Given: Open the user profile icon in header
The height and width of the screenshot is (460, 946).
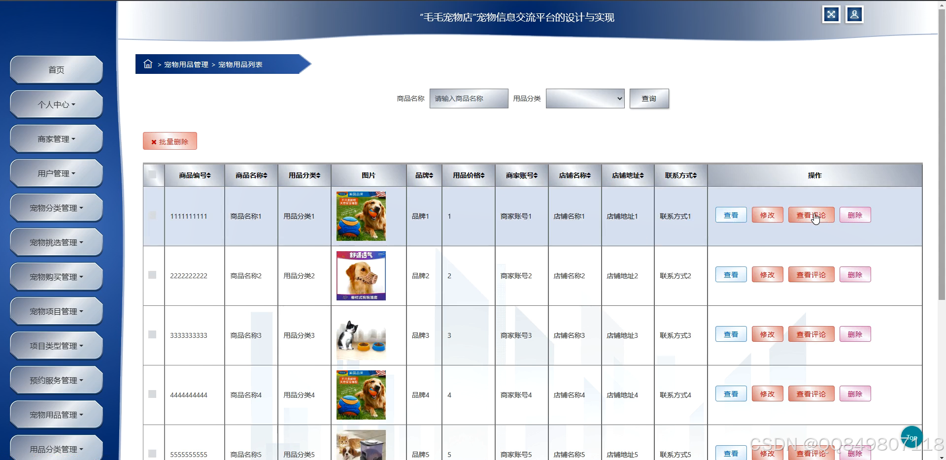Looking at the screenshot, I should (854, 14).
